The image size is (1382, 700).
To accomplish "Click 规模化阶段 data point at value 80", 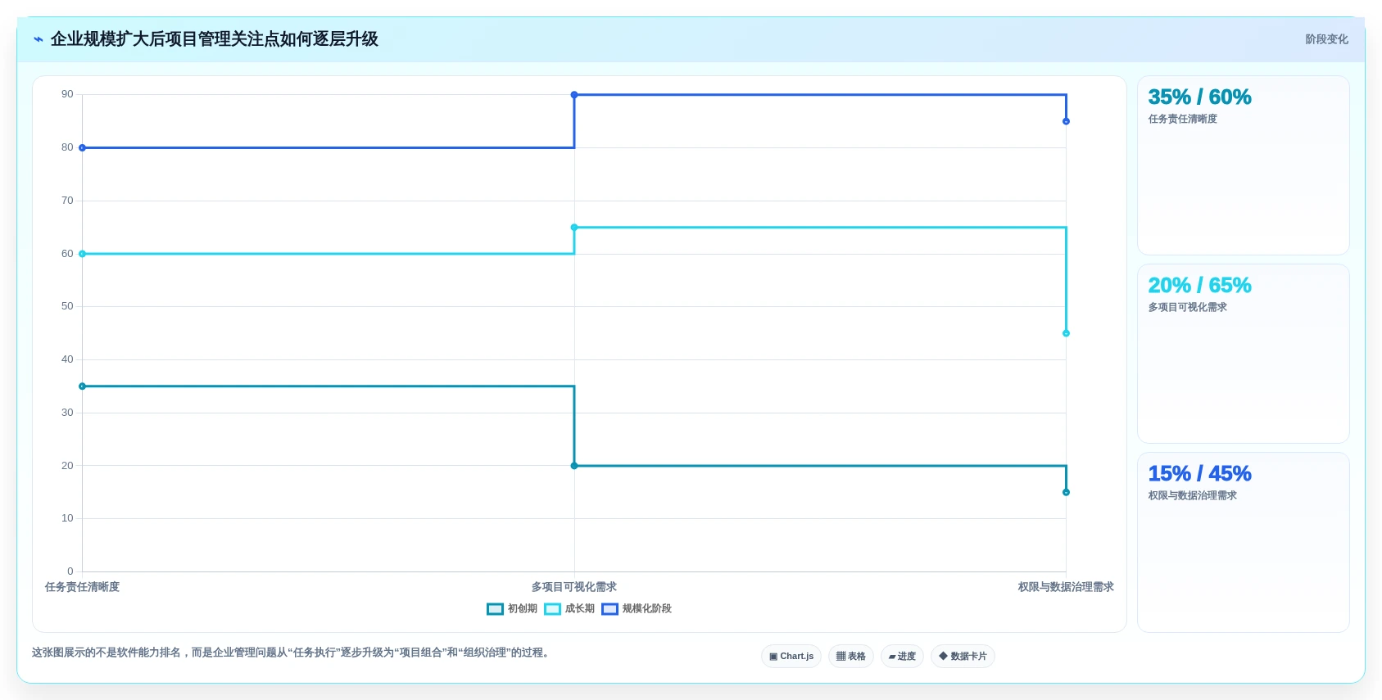I will (x=82, y=148).
